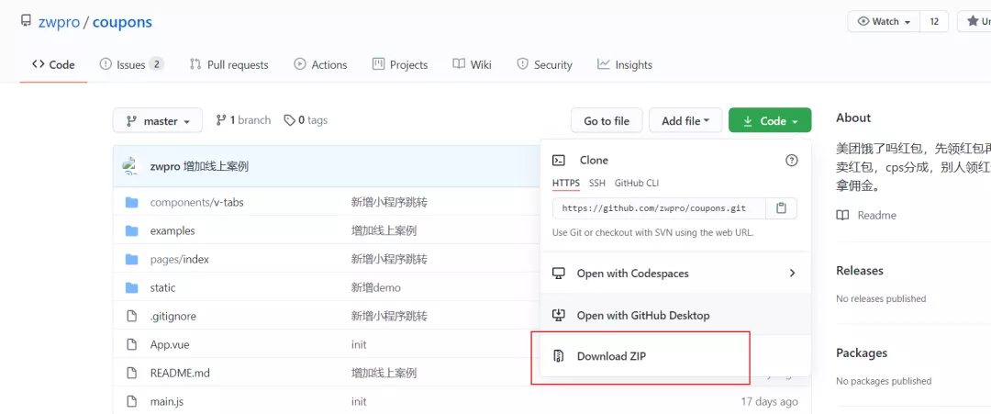Click the Open with GitHub Desktop icon

pos(558,315)
